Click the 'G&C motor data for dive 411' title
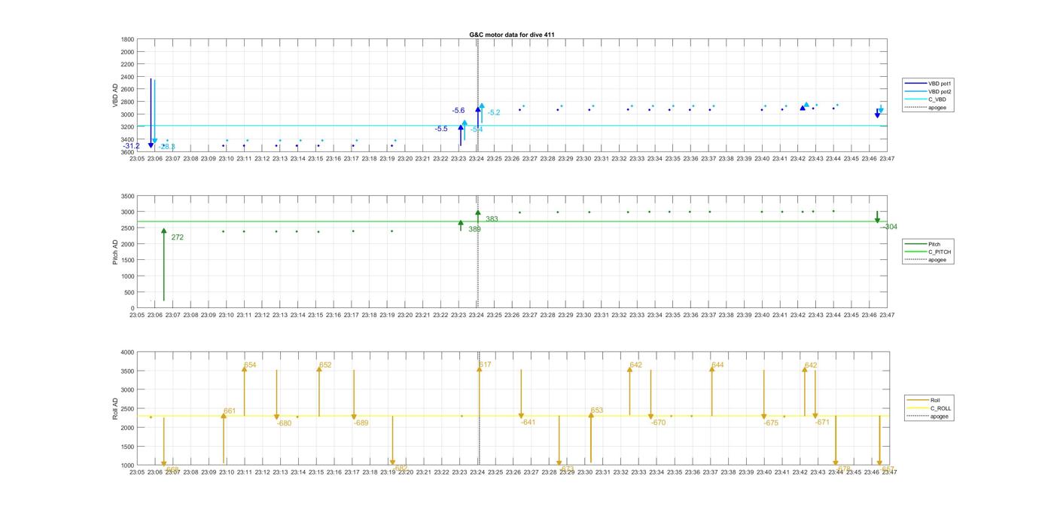This screenshot has height=522, width=1054. [x=512, y=35]
